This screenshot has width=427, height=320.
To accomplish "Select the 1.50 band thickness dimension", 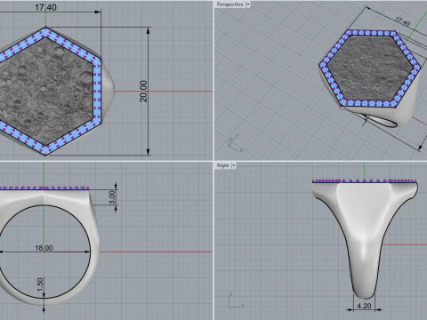I will (x=40, y=284).
